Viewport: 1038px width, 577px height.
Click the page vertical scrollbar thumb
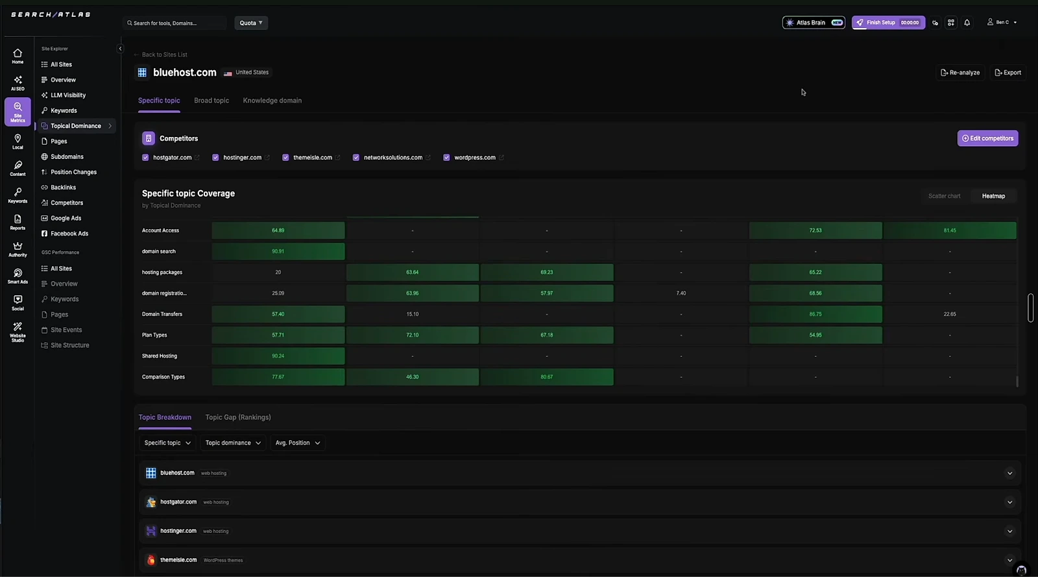(1030, 308)
